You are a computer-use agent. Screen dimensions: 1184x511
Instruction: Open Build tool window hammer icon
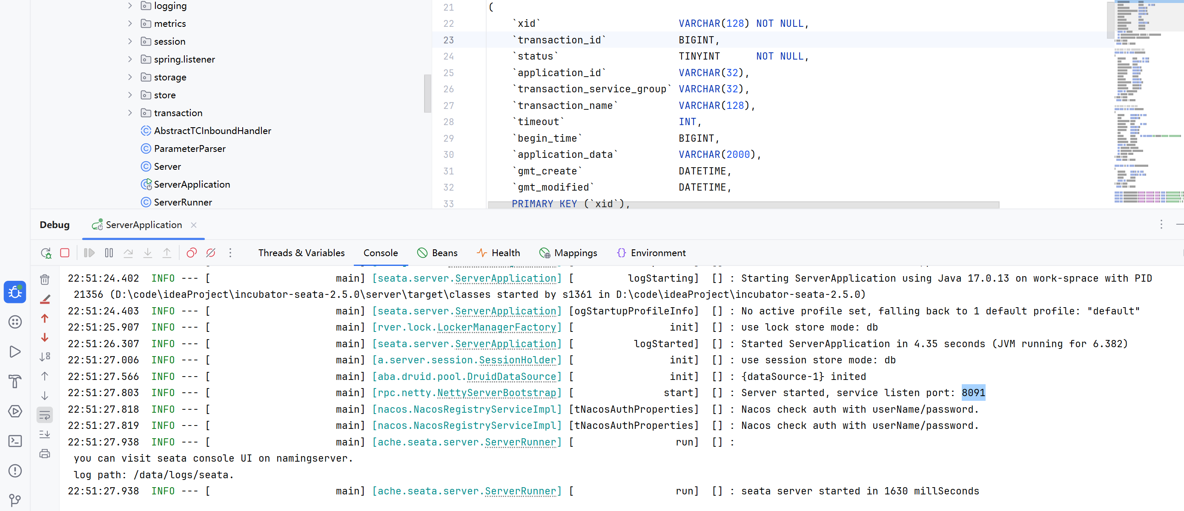[x=15, y=381]
